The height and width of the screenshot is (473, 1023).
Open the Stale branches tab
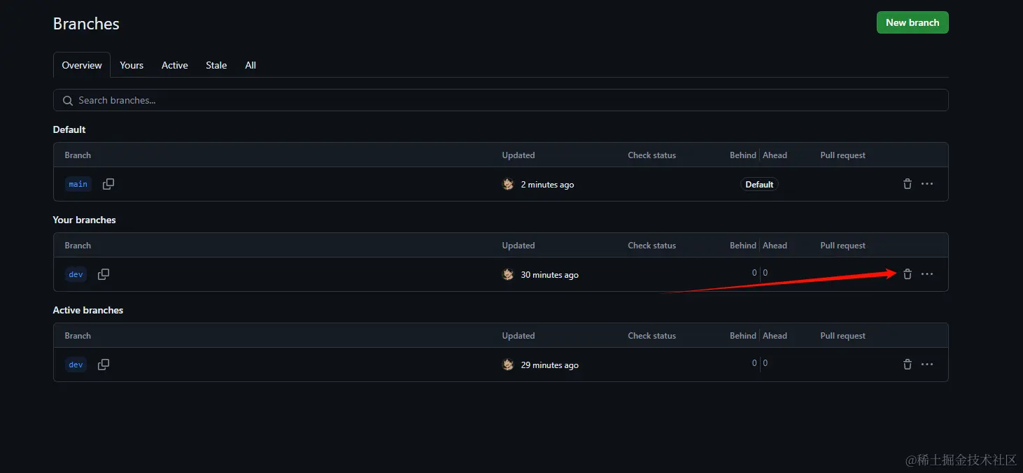(216, 65)
